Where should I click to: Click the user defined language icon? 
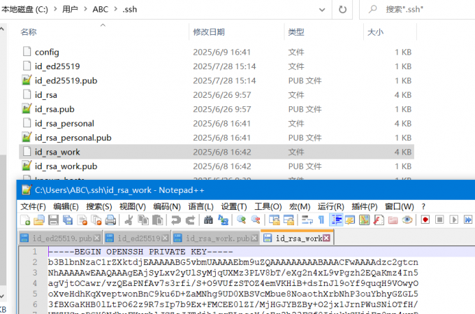[350, 220]
